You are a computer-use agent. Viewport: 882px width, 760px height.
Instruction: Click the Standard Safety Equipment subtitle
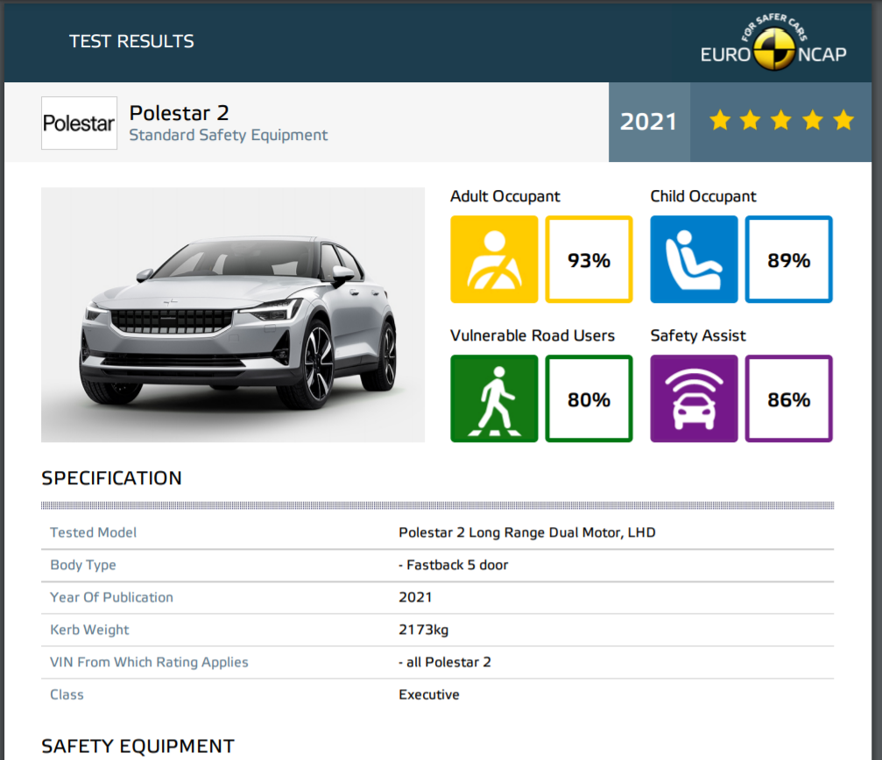tap(229, 135)
